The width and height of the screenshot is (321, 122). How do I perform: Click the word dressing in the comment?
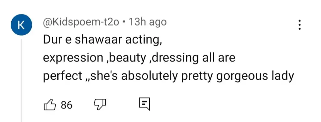coord(175,59)
